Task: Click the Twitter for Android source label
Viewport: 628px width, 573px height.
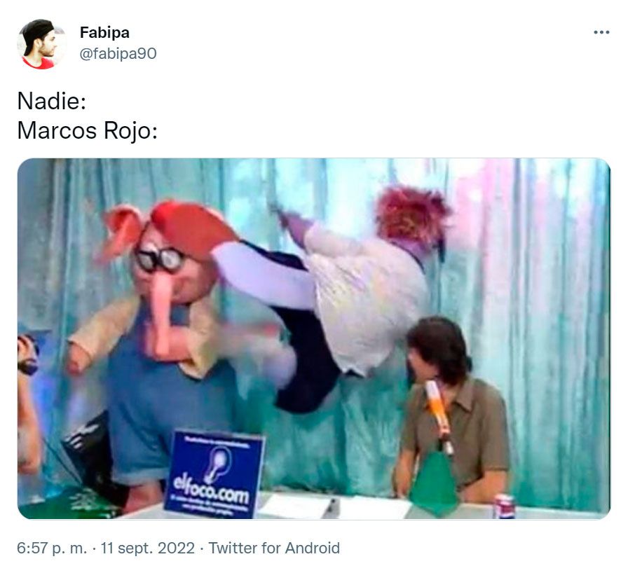Action: (x=274, y=548)
